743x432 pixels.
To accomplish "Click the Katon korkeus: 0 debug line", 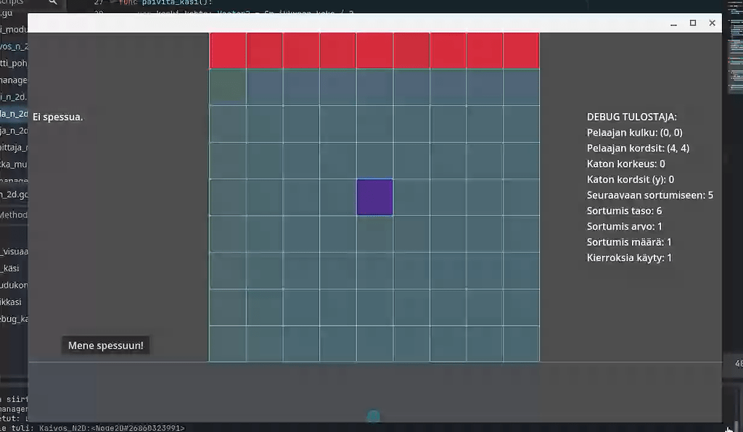I will pos(624,163).
